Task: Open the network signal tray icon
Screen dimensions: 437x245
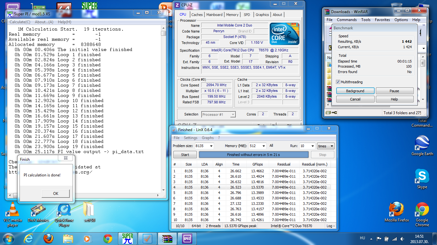Action: (x=394, y=239)
